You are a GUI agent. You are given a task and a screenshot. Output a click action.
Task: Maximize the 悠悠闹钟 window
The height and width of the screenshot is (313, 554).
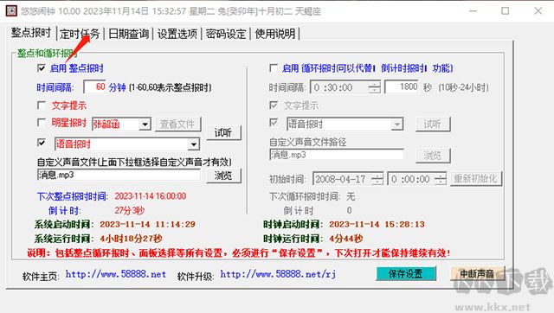506,11
